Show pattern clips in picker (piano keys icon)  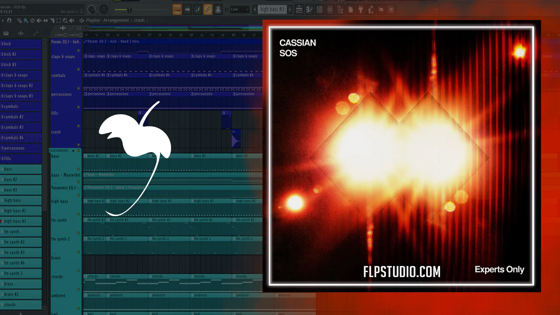pyautogui.click(x=6, y=33)
